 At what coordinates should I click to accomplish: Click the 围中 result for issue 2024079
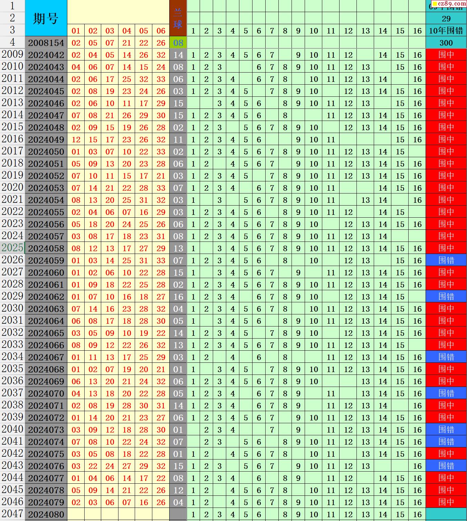pos(446,502)
